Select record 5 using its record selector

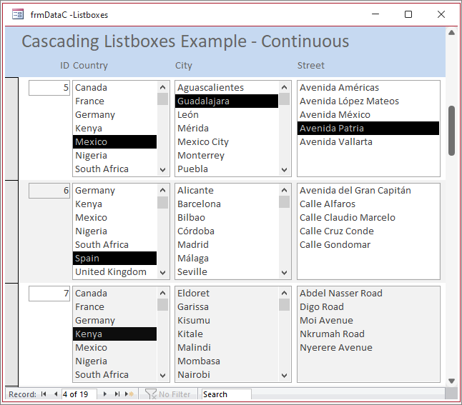click(11, 129)
